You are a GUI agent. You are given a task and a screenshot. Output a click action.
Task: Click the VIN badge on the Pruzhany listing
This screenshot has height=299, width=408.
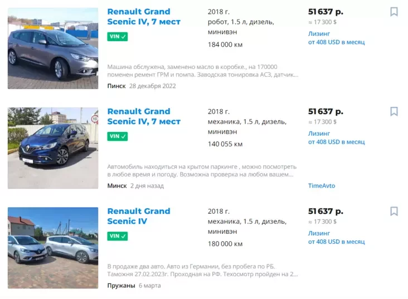118,236
